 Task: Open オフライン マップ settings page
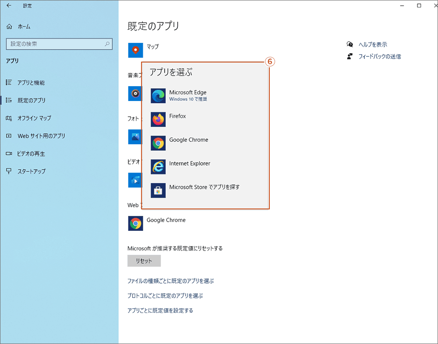[34, 118]
